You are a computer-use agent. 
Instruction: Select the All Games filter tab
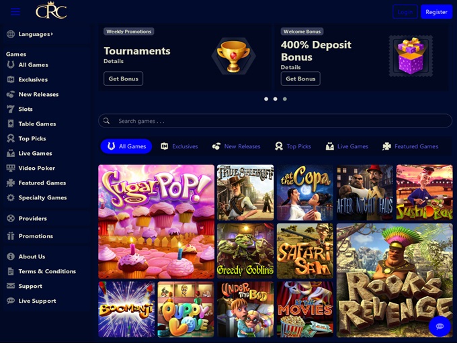pyautogui.click(x=126, y=146)
